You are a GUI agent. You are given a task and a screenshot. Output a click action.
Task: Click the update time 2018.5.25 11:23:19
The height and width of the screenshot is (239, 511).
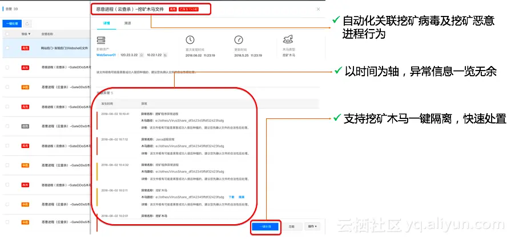[248, 56]
